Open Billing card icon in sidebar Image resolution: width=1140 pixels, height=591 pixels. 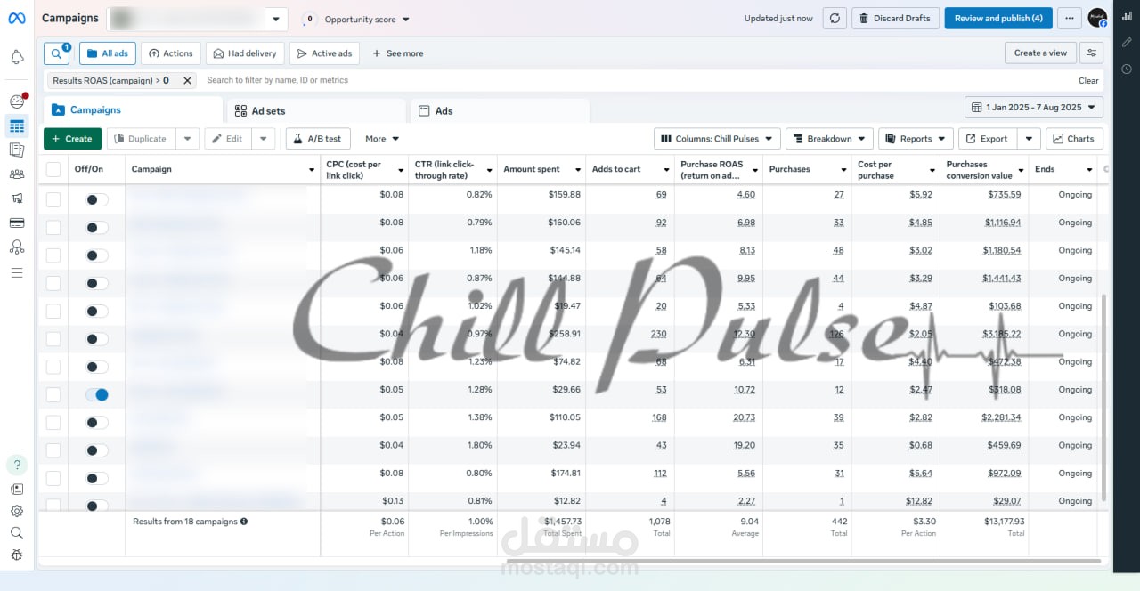click(17, 223)
